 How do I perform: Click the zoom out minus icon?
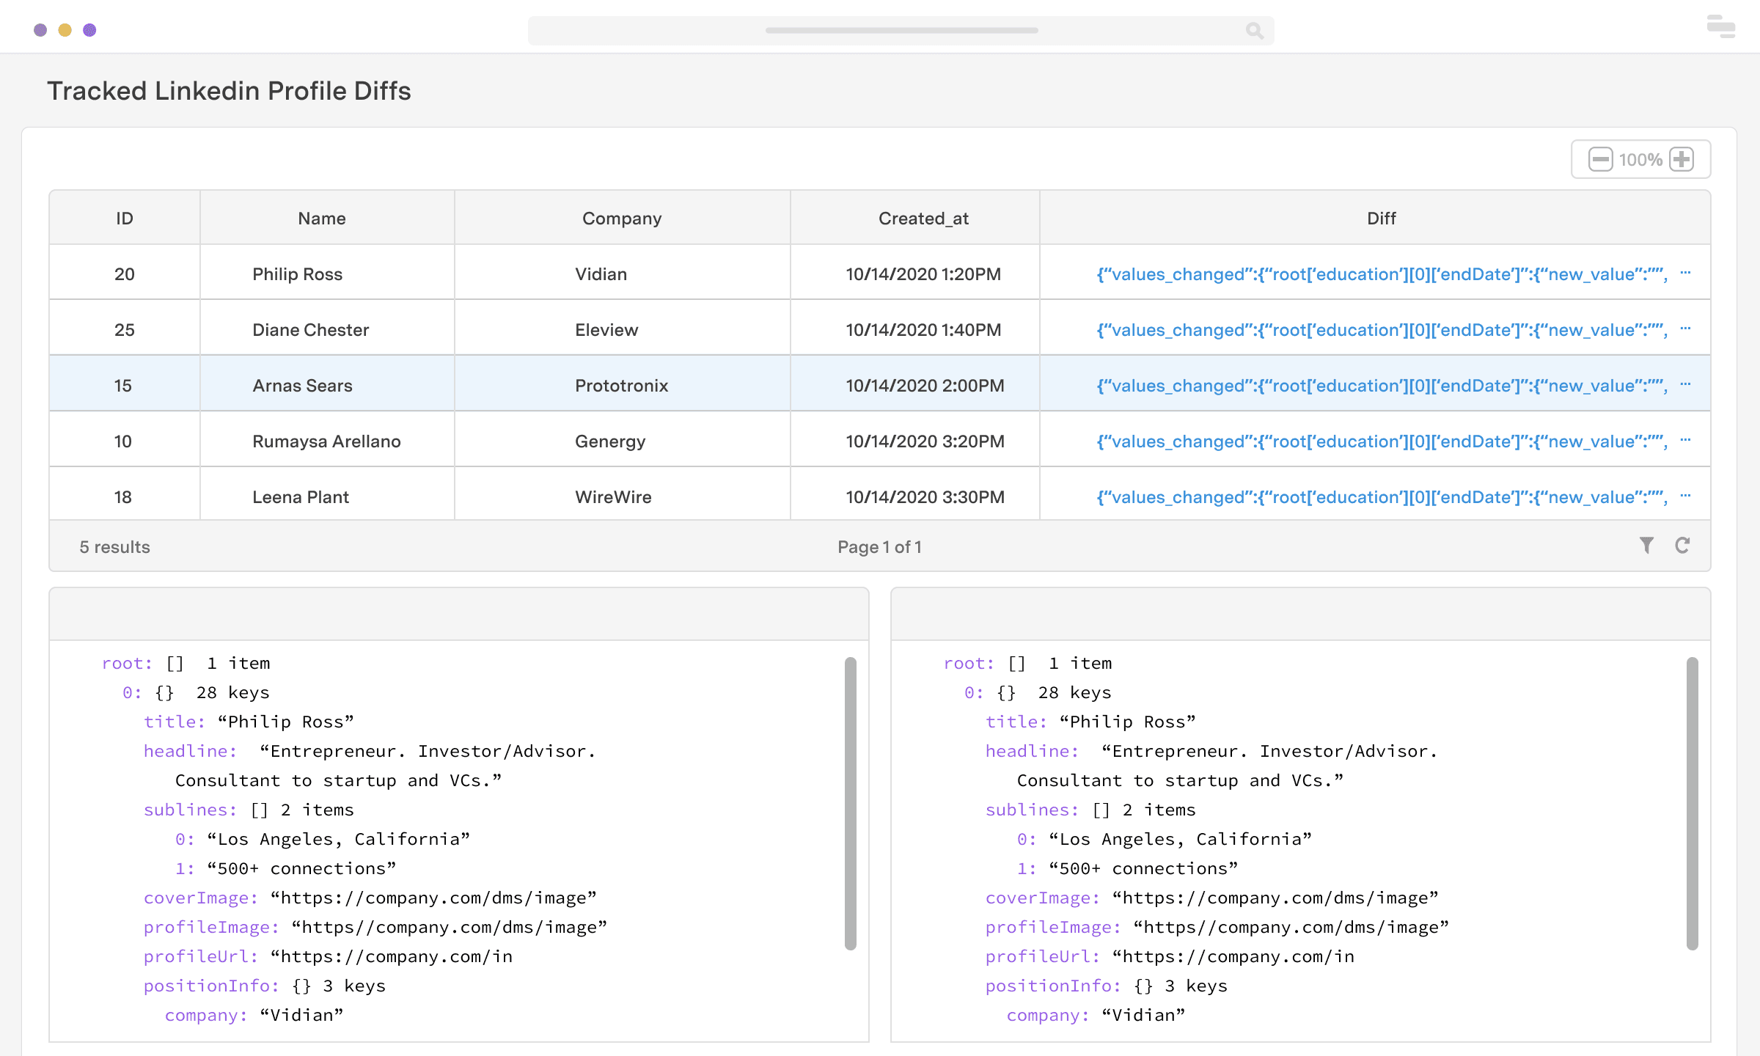click(1600, 159)
